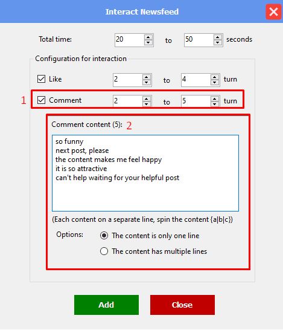This screenshot has width=283, height=330.
Task: Click the Like maximum turn field
Action: [196, 80]
